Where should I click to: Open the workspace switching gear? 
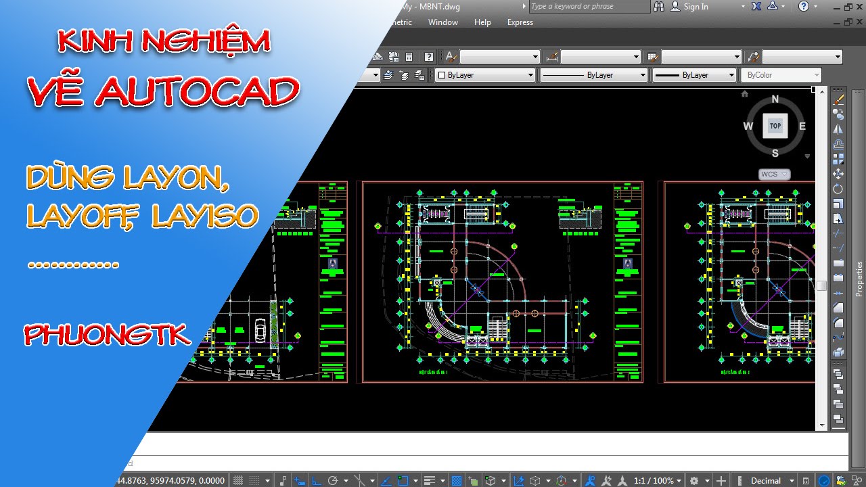[x=694, y=480]
